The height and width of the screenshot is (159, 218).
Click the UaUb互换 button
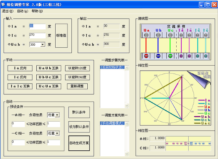pos(49,68)
